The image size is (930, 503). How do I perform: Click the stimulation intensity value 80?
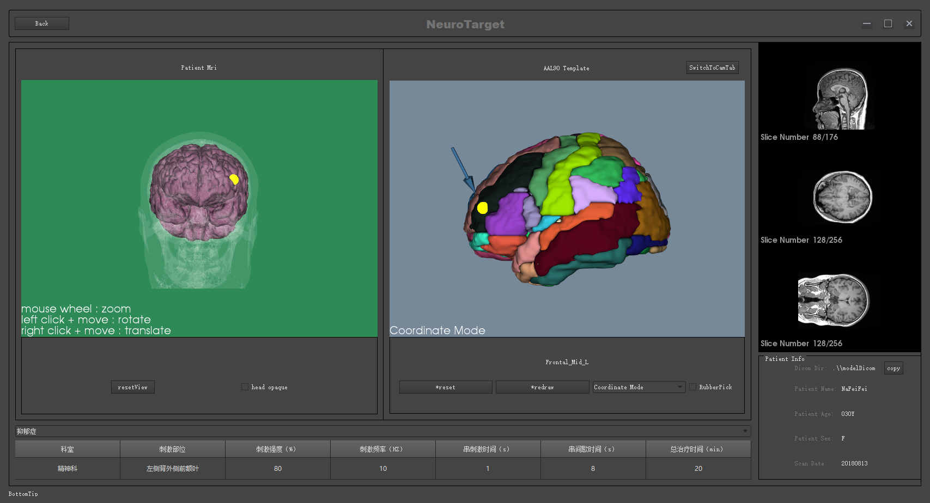pyautogui.click(x=278, y=469)
